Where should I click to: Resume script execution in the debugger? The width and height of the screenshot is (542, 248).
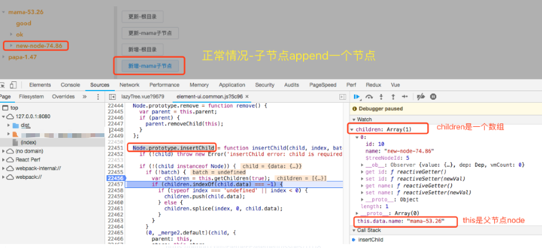357,97
